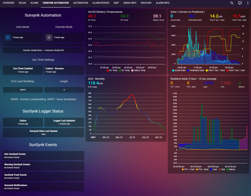The width and height of the screenshot is (251, 196).
Task: Toggle DC Temp legend dot
Action: coord(120,70)
